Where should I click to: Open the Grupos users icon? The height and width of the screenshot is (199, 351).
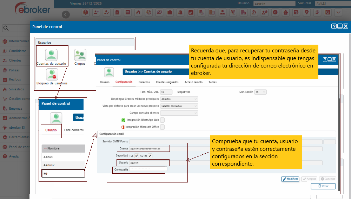click(80, 55)
